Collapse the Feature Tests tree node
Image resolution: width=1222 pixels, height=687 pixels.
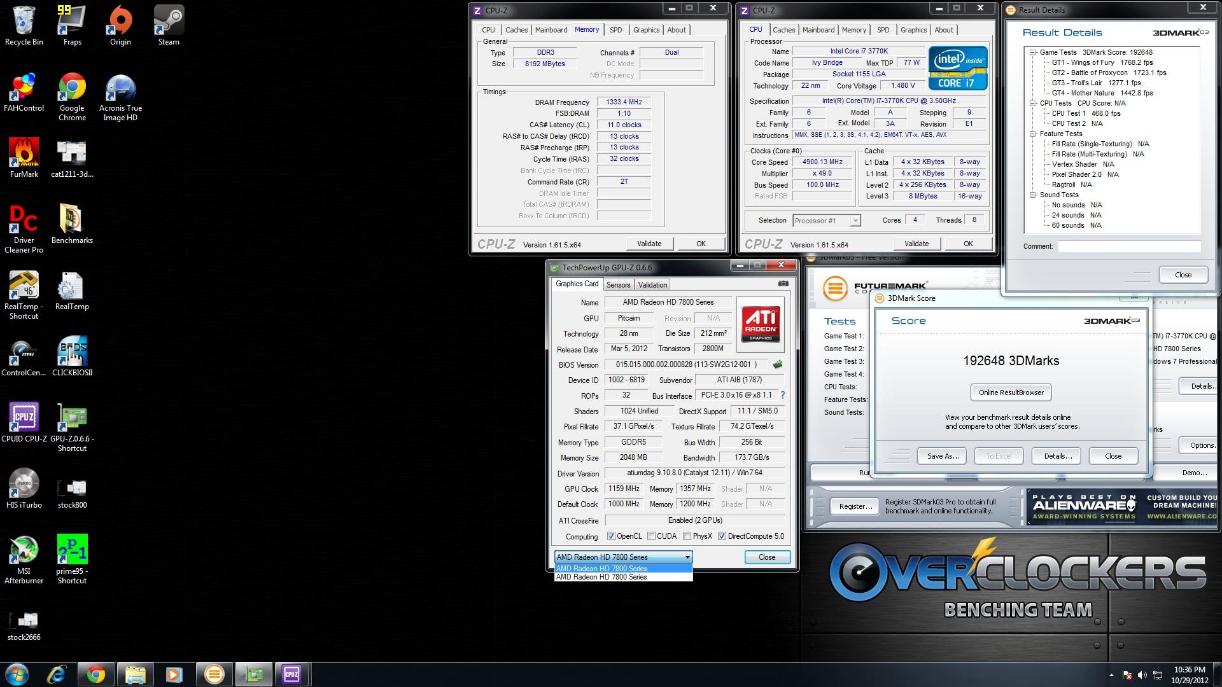[1032, 134]
